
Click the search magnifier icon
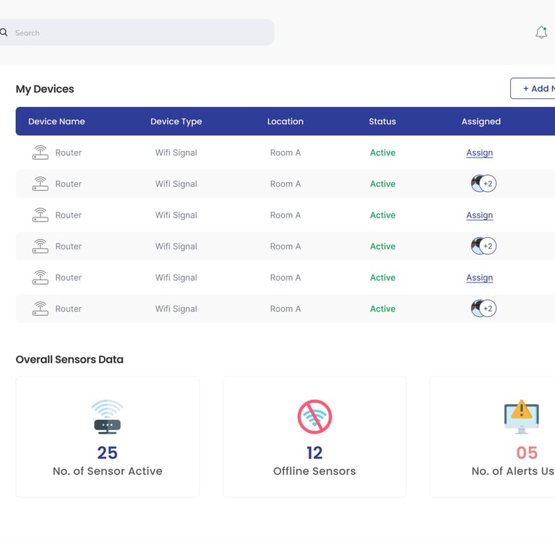(4, 33)
